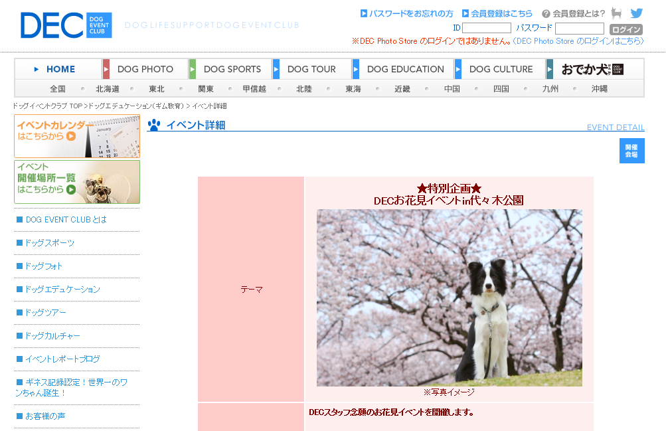Select the 近畿 region filter
Screen dimensions: 666x431
pyautogui.click(x=402, y=89)
